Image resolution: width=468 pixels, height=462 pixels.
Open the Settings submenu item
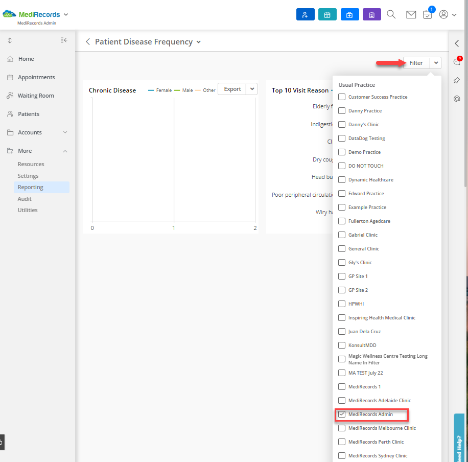coord(28,176)
